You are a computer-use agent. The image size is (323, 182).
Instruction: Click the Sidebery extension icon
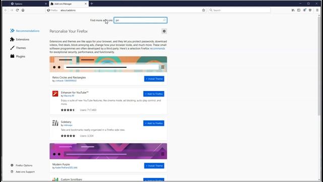tap(55, 123)
